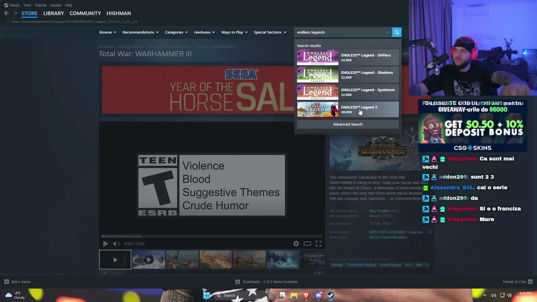Select the second video thumbnail
The image size is (537, 302).
coord(149,260)
